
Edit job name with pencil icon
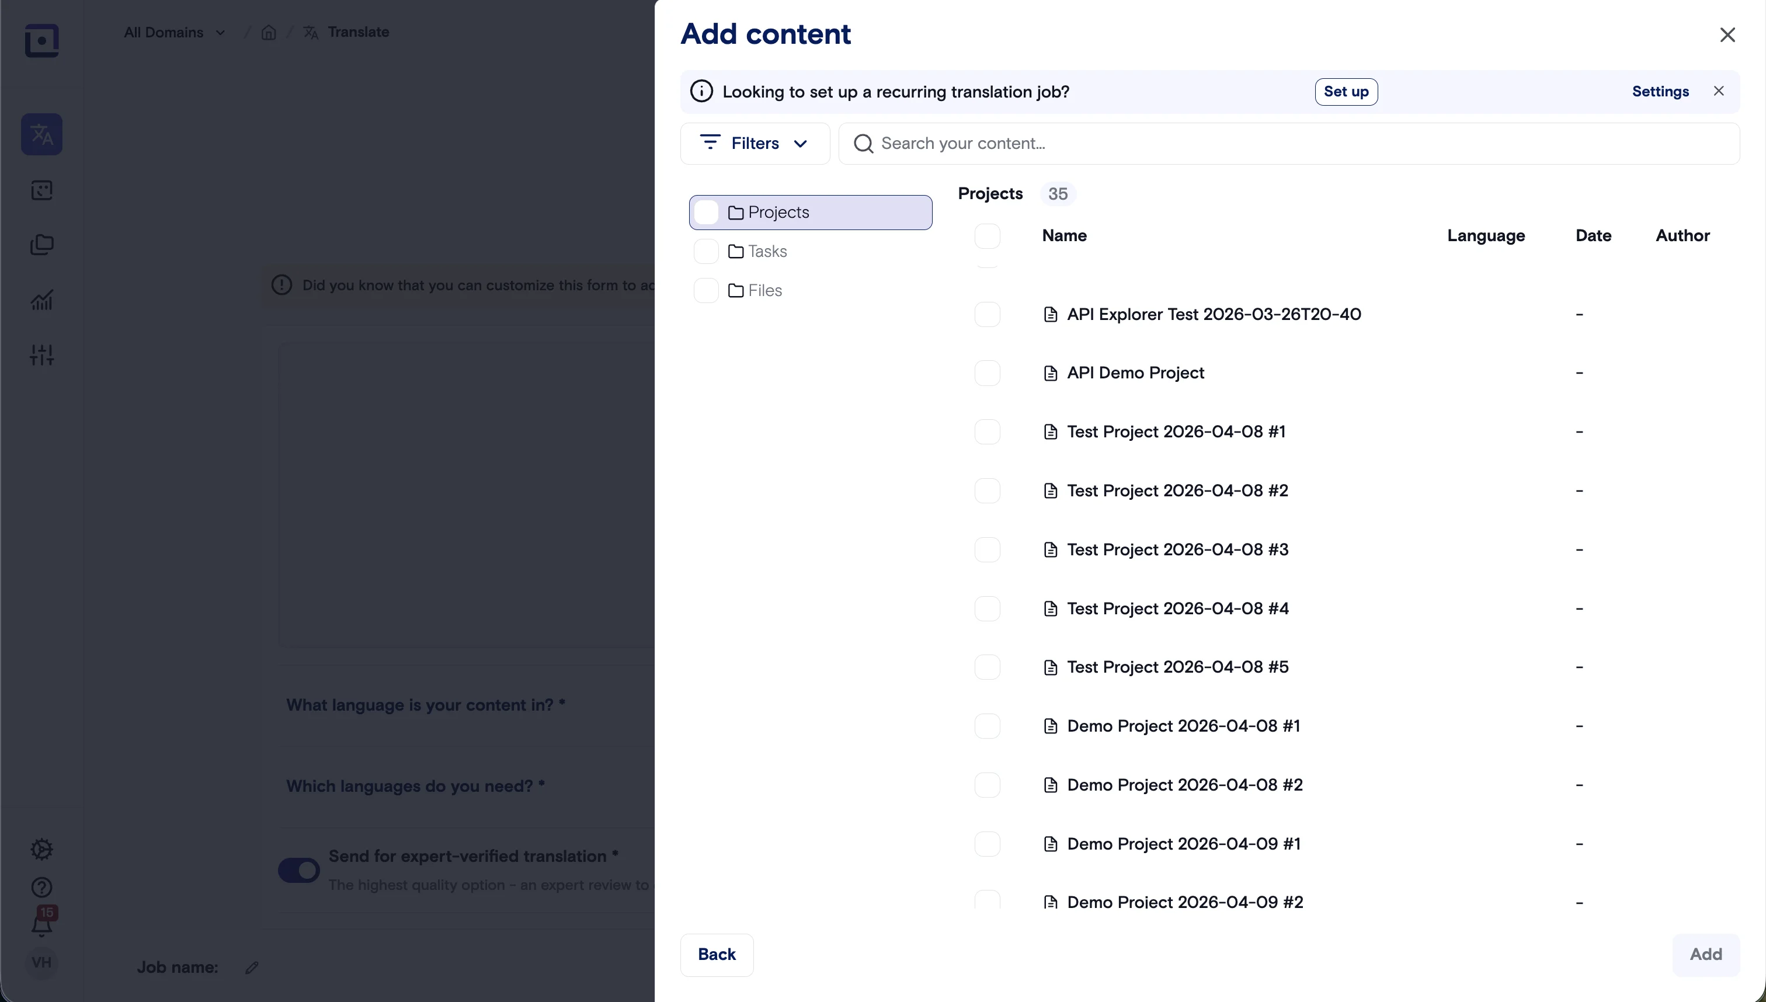point(252,968)
